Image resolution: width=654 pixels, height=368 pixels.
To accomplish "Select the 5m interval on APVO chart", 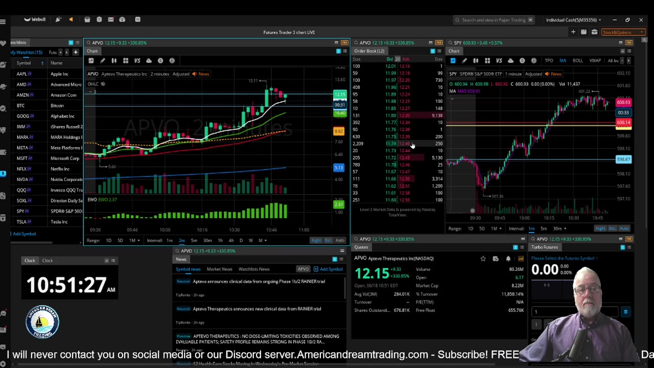I will tap(194, 240).
